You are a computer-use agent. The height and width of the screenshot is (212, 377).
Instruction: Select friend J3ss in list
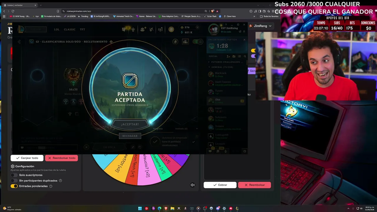click(226, 101)
